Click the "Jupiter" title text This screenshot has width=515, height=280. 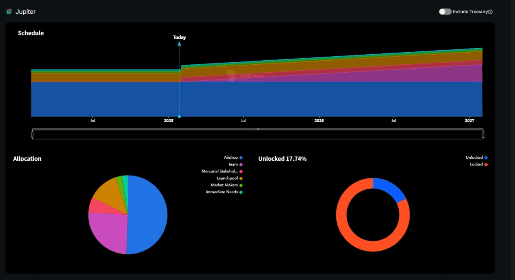25,12
